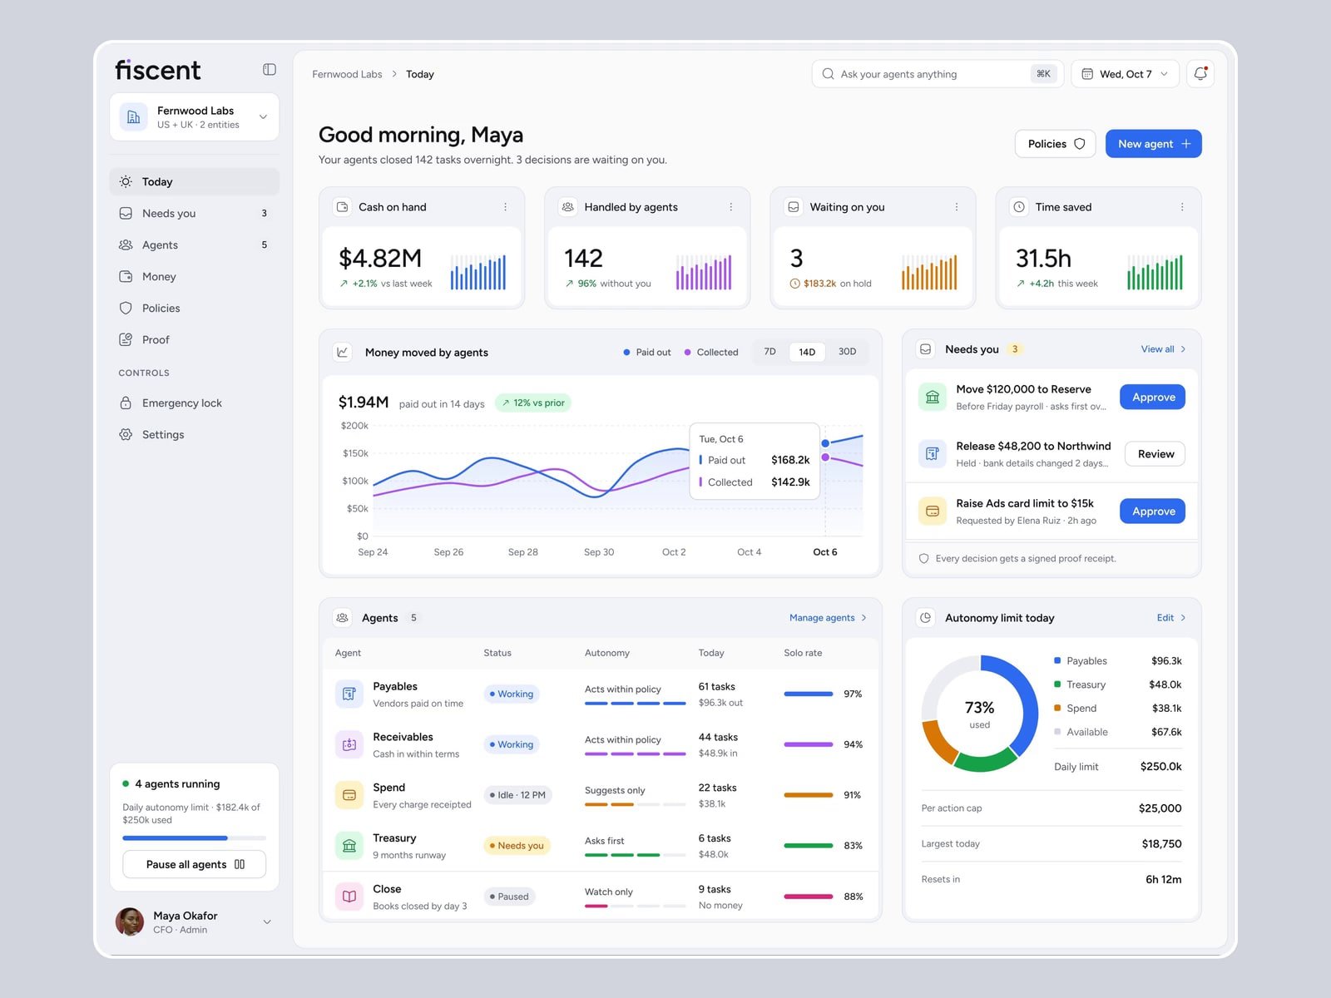The image size is (1331, 998).
Task: Pause all agents from the sidebar card
Action: tap(194, 864)
